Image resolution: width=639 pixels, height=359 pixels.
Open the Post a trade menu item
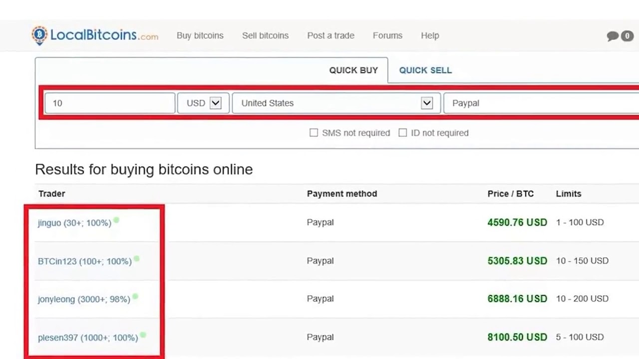[x=331, y=35]
